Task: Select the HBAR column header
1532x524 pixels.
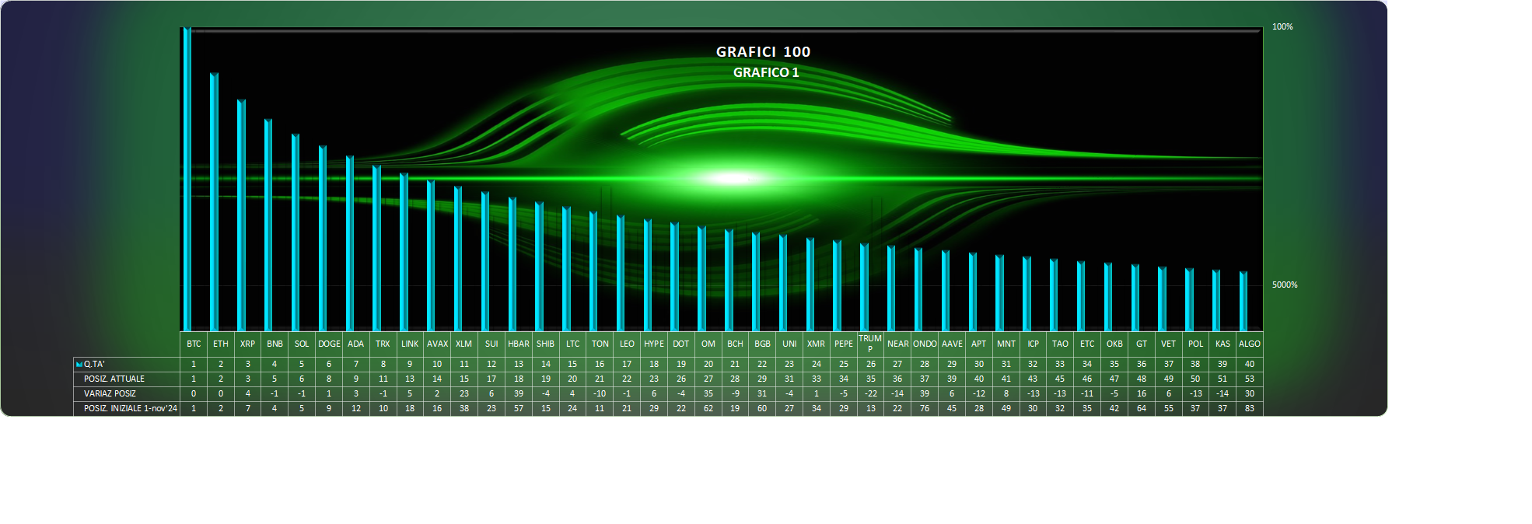Action: click(x=519, y=344)
